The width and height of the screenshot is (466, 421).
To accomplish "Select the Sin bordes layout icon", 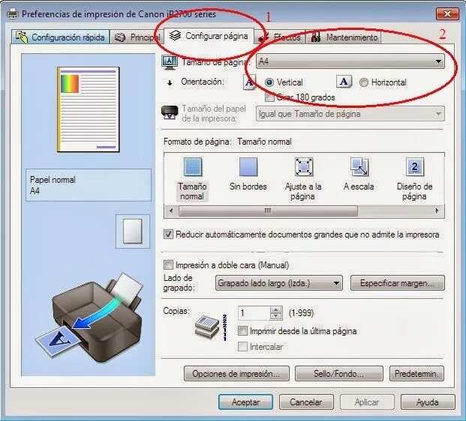I will click(248, 167).
